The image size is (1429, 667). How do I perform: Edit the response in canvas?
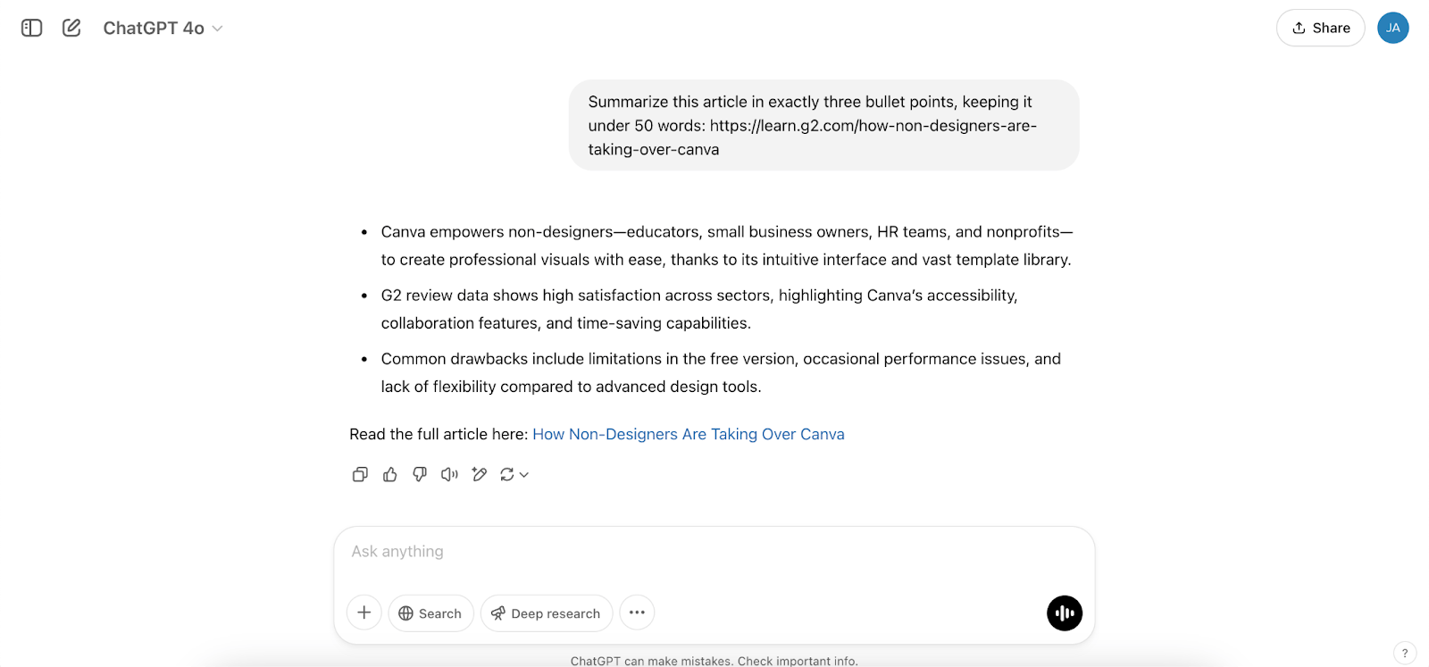(479, 474)
